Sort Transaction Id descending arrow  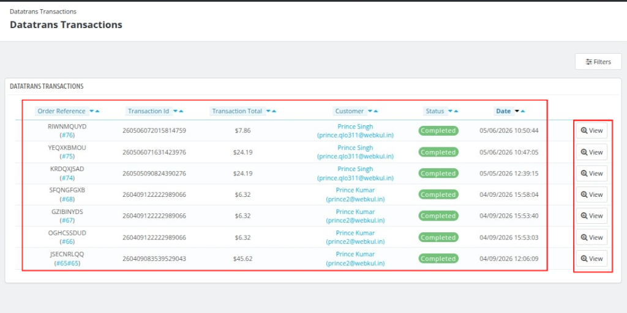[176, 111]
